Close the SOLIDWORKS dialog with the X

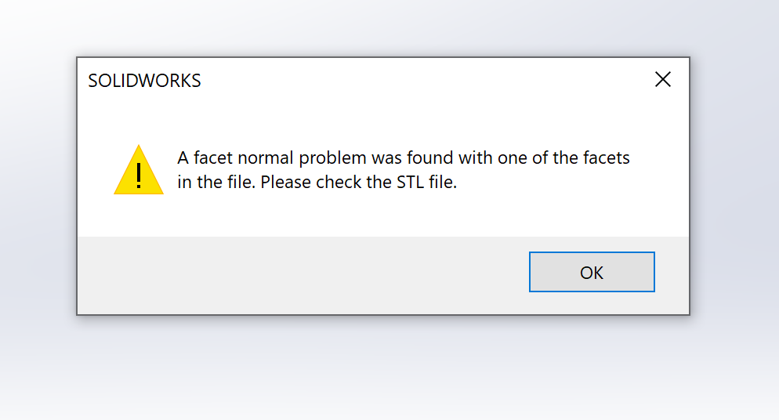pos(663,79)
